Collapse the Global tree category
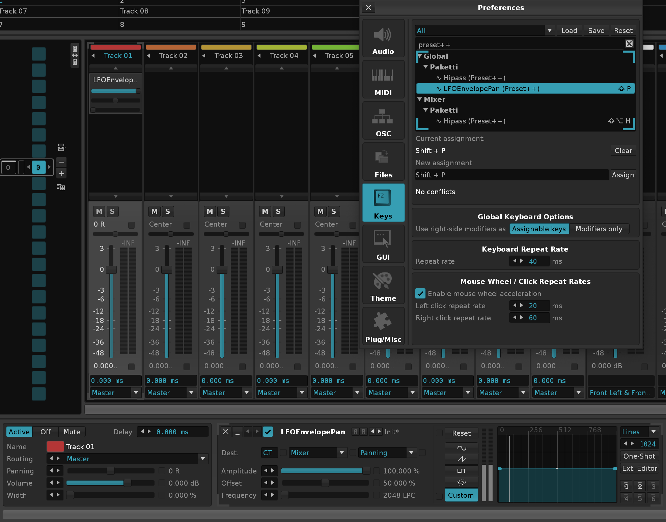Viewport: 666px width, 522px height. [x=420, y=56]
